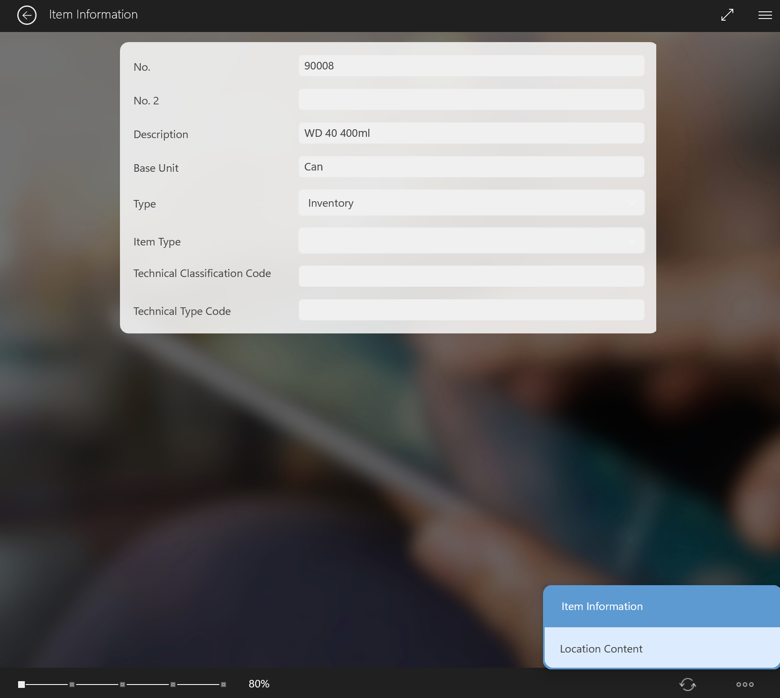Click the refresh sync icon

click(x=688, y=684)
